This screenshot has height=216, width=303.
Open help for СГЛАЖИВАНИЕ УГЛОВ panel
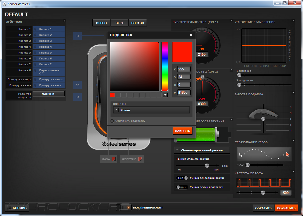point(293,141)
